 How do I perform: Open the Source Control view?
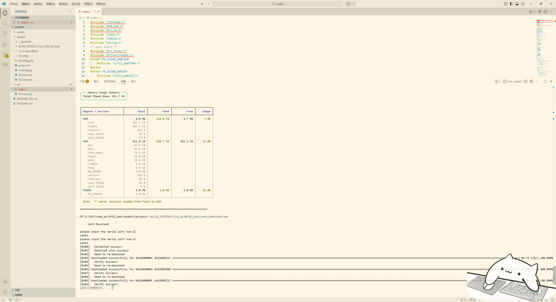coord(5,34)
